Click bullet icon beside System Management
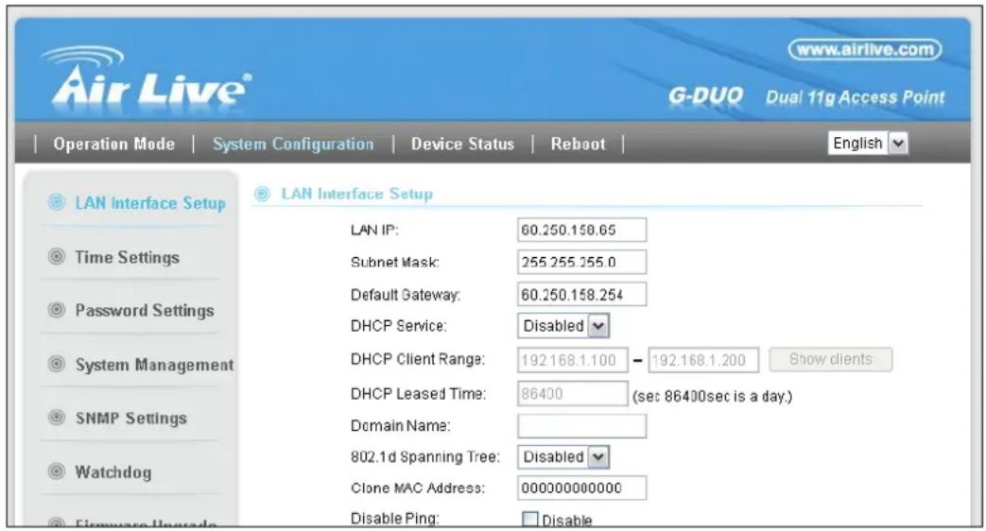 point(57,364)
